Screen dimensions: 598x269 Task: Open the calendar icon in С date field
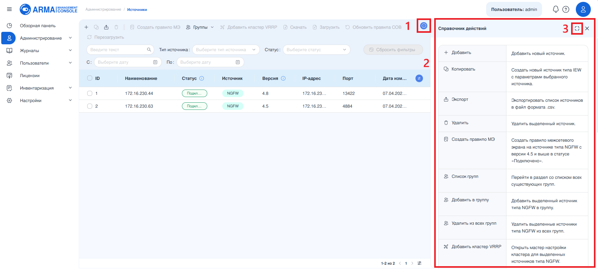155,62
